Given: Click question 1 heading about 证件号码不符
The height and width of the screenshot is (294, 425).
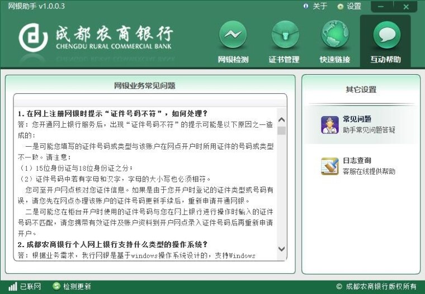Looking at the screenshot, I should pos(112,113).
